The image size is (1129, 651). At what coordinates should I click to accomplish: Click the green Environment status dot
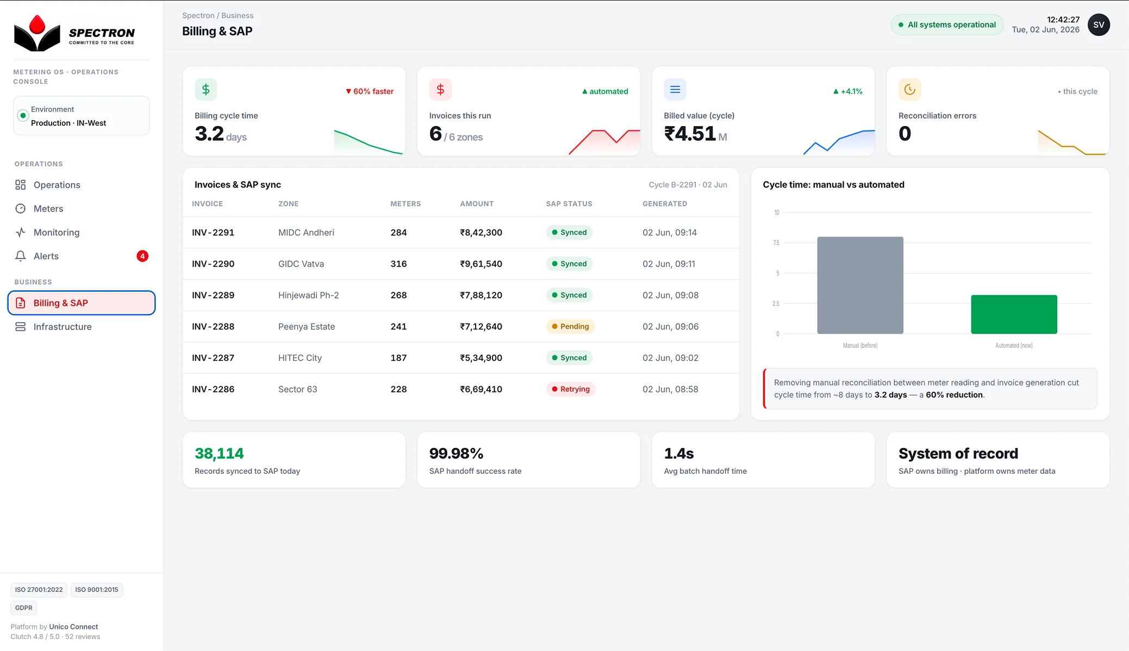tap(23, 115)
